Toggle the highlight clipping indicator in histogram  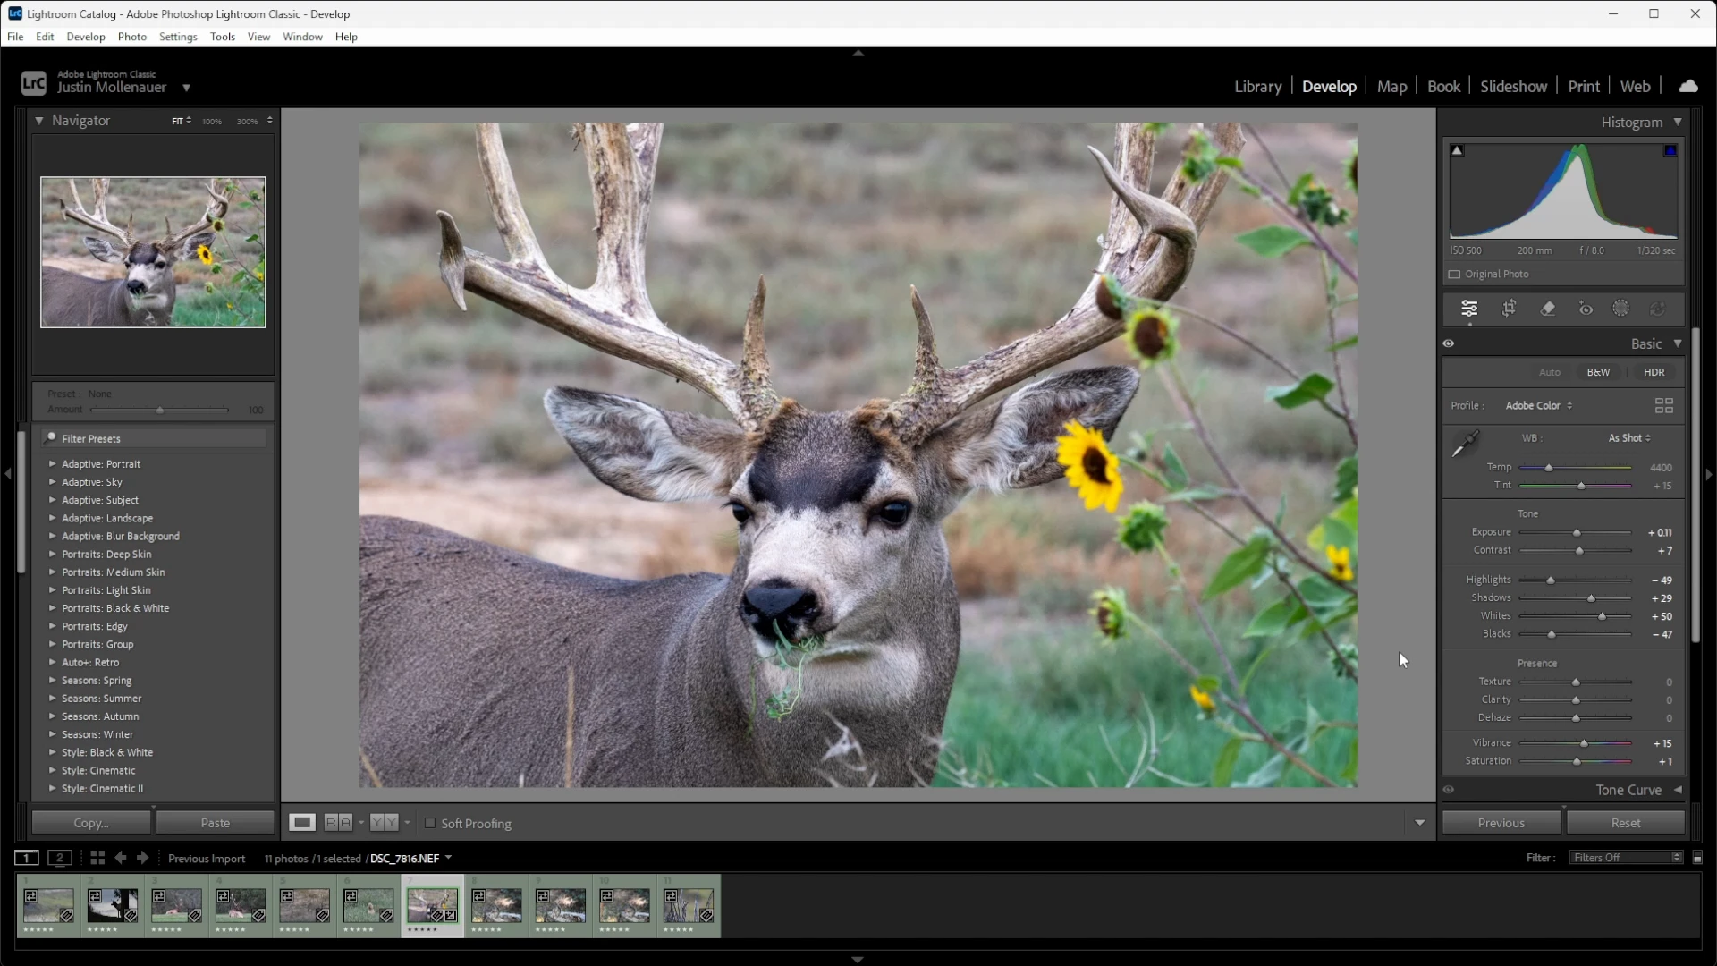[x=1670, y=150]
